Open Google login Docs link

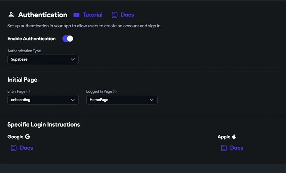(26, 148)
